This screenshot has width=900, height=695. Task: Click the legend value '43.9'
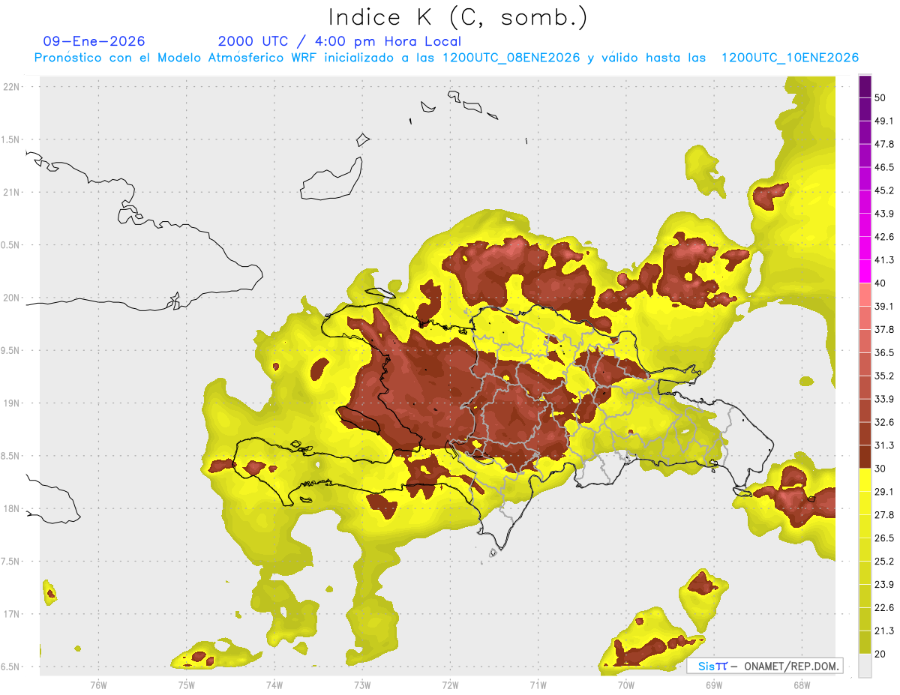884,214
